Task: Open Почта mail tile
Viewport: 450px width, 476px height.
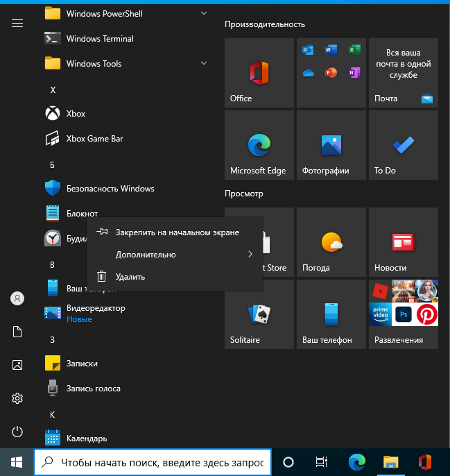Action: tap(404, 73)
